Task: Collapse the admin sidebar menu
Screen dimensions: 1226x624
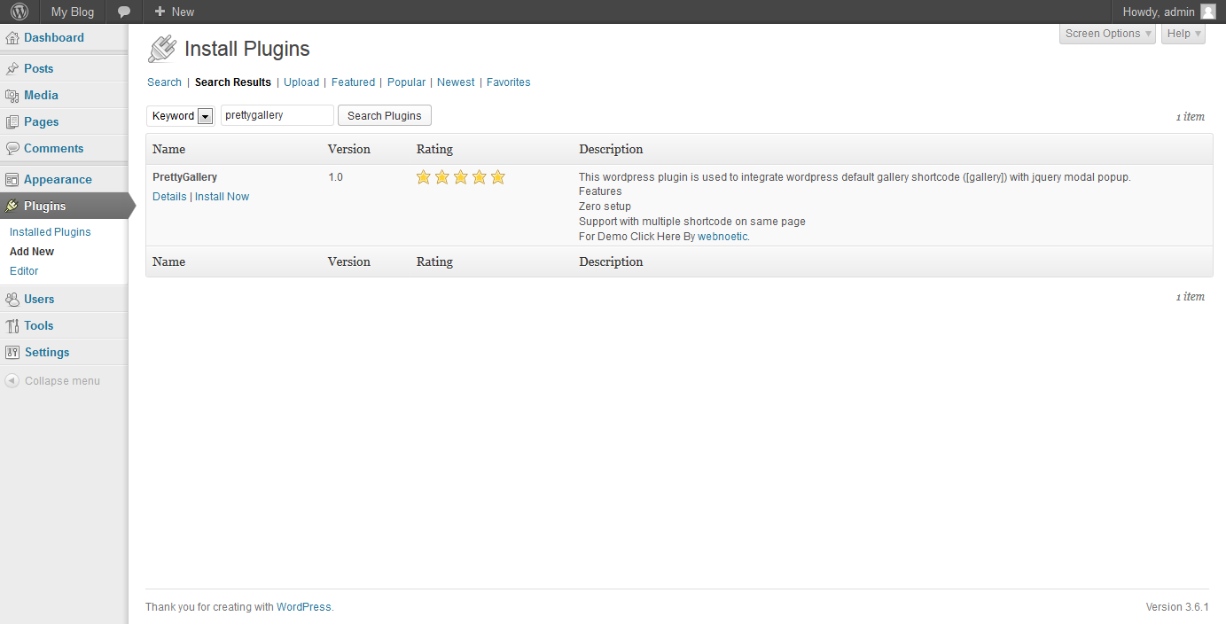Action: pos(52,381)
